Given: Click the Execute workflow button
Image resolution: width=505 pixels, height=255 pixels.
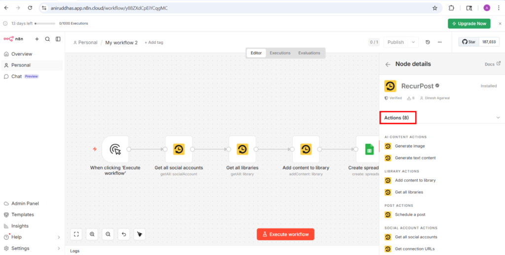Looking at the screenshot, I should [286, 234].
